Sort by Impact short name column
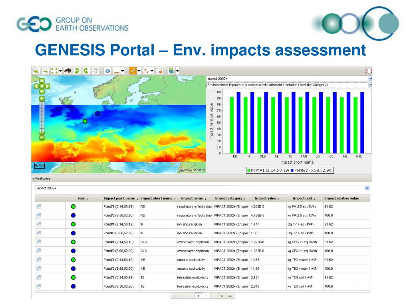Screen dimensions: 409x306 pyautogui.click(x=158, y=198)
